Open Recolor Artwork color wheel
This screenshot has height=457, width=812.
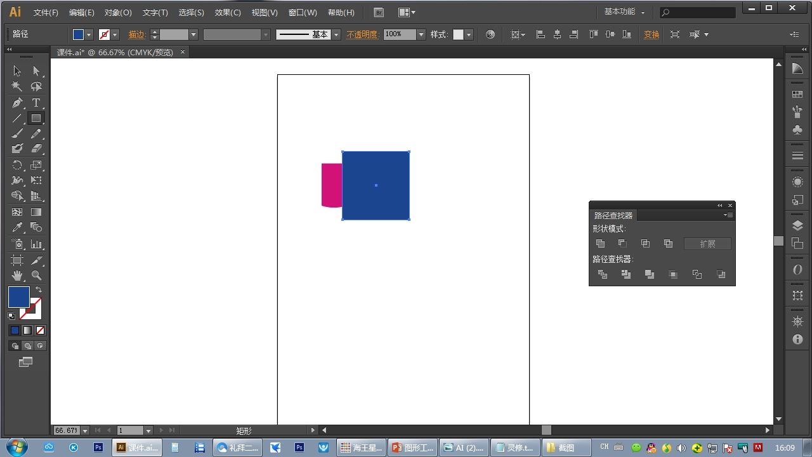(490, 34)
